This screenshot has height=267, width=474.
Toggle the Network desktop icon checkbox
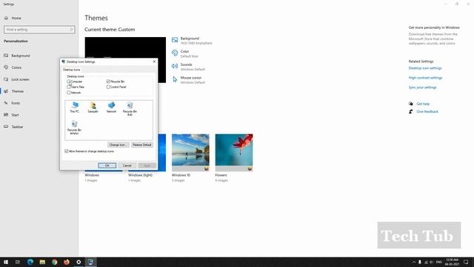(x=69, y=93)
